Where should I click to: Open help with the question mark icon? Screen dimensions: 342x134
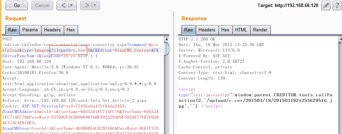click(337, 6)
